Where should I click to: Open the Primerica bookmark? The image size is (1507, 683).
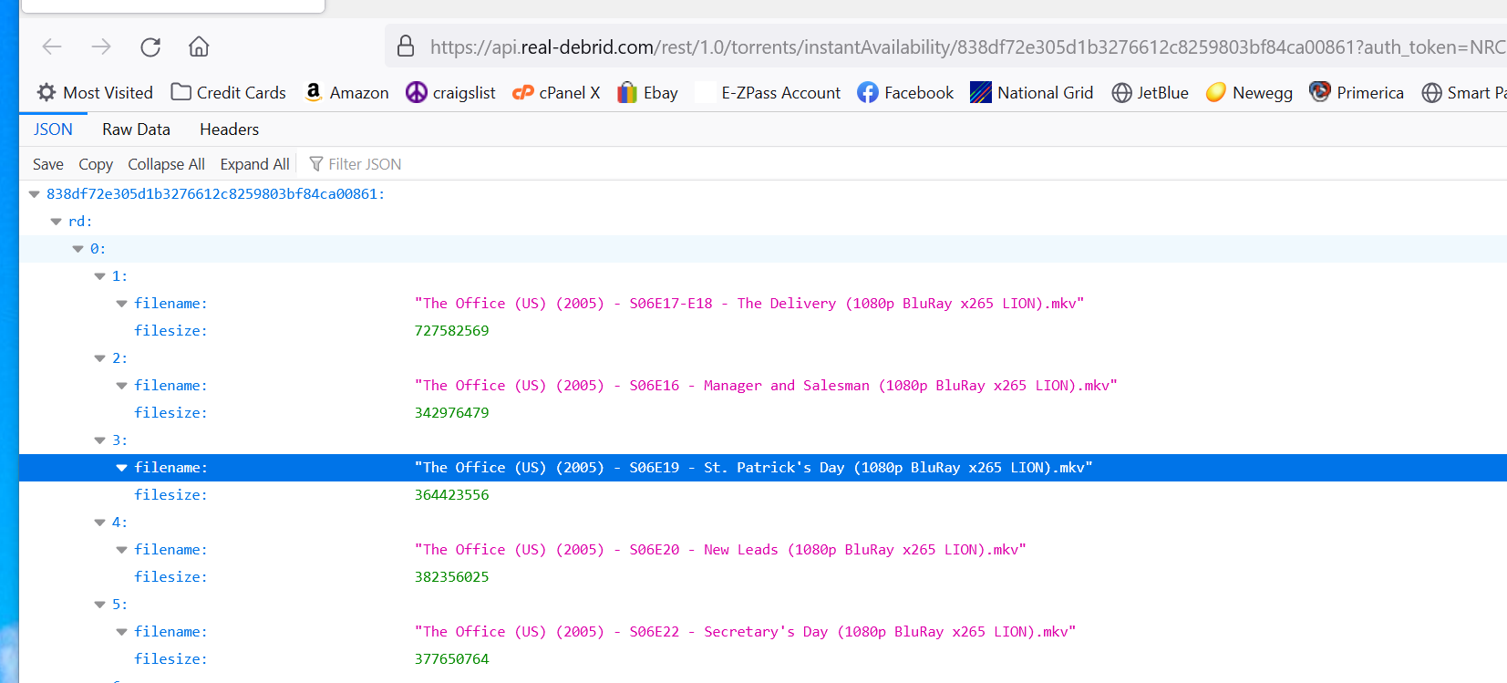1357,92
